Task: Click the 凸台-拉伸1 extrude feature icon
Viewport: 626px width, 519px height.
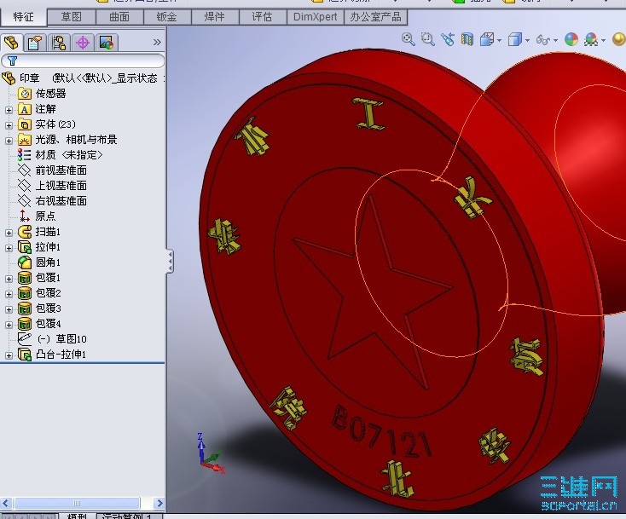Action: pos(25,355)
